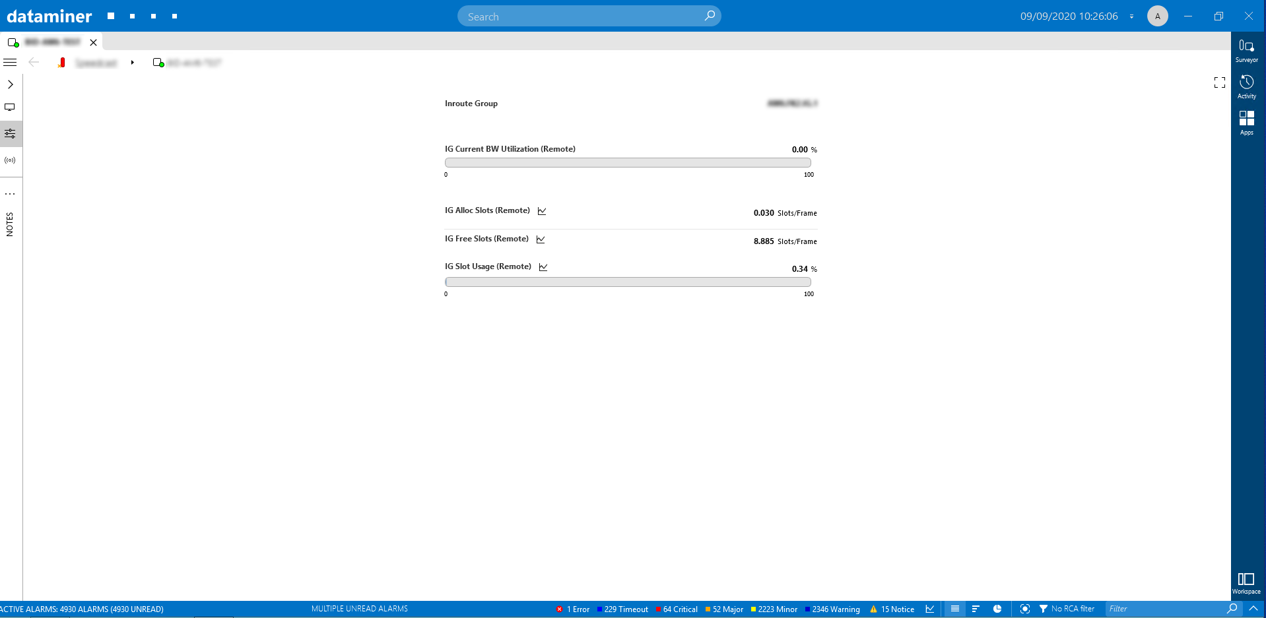Image resolution: width=1266 pixels, height=618 pixels.
Task: Expand the alarm console with up chevron
Action: pos(1253,608)
